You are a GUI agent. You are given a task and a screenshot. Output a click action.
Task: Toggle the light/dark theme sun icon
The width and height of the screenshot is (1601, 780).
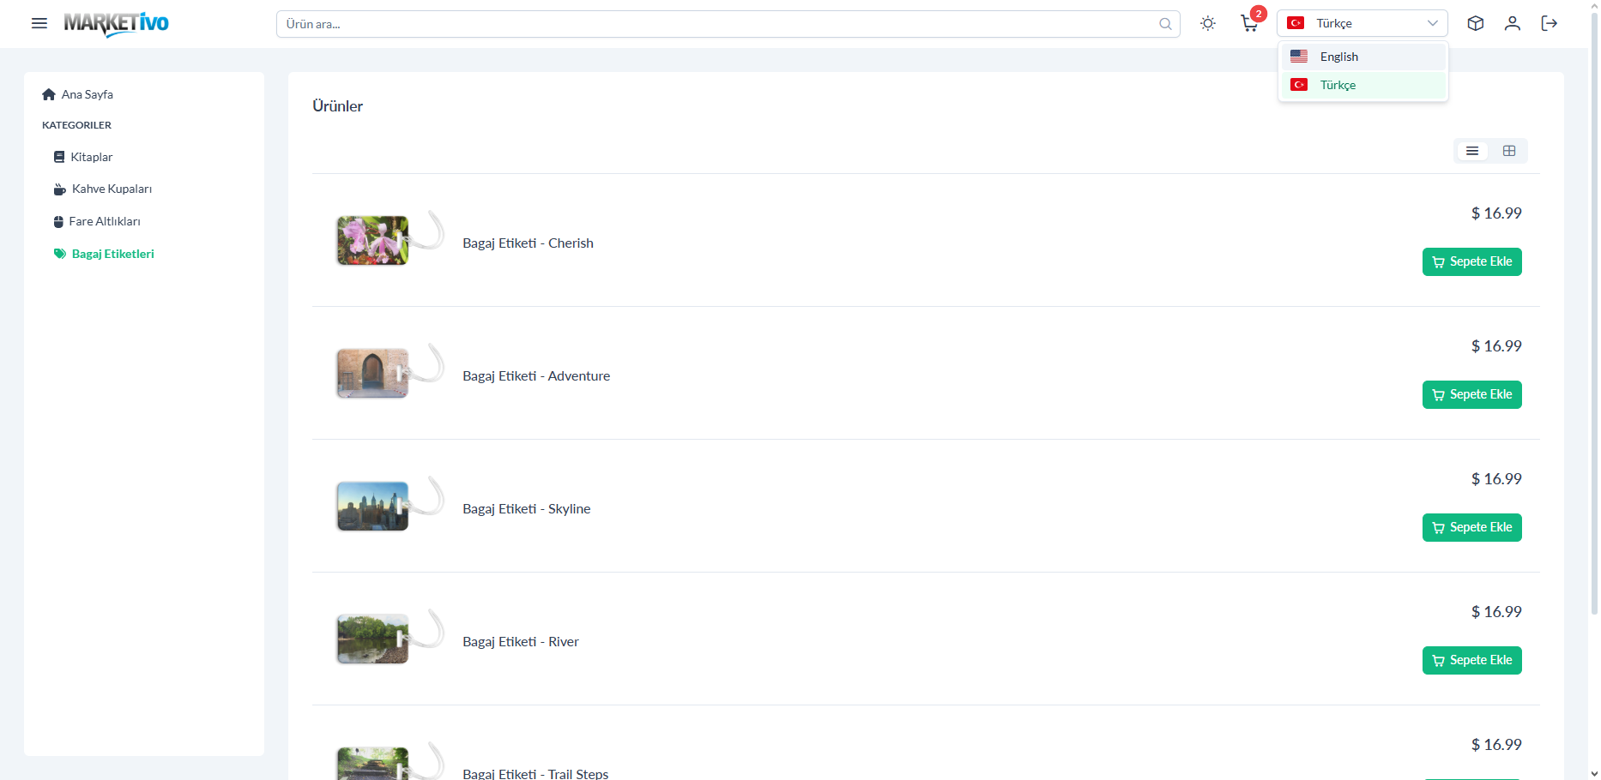[1208, 23]
